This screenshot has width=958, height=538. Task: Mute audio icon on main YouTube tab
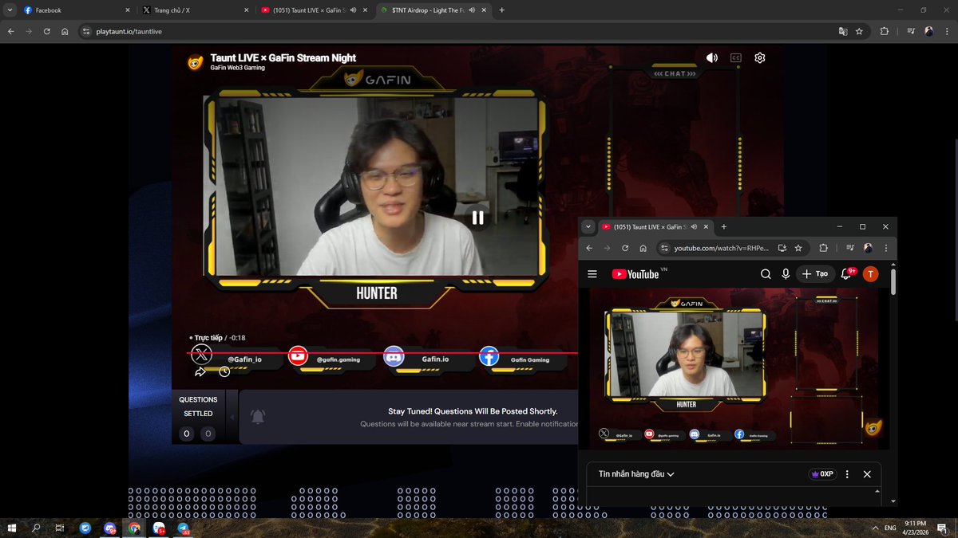coord(352,10)
